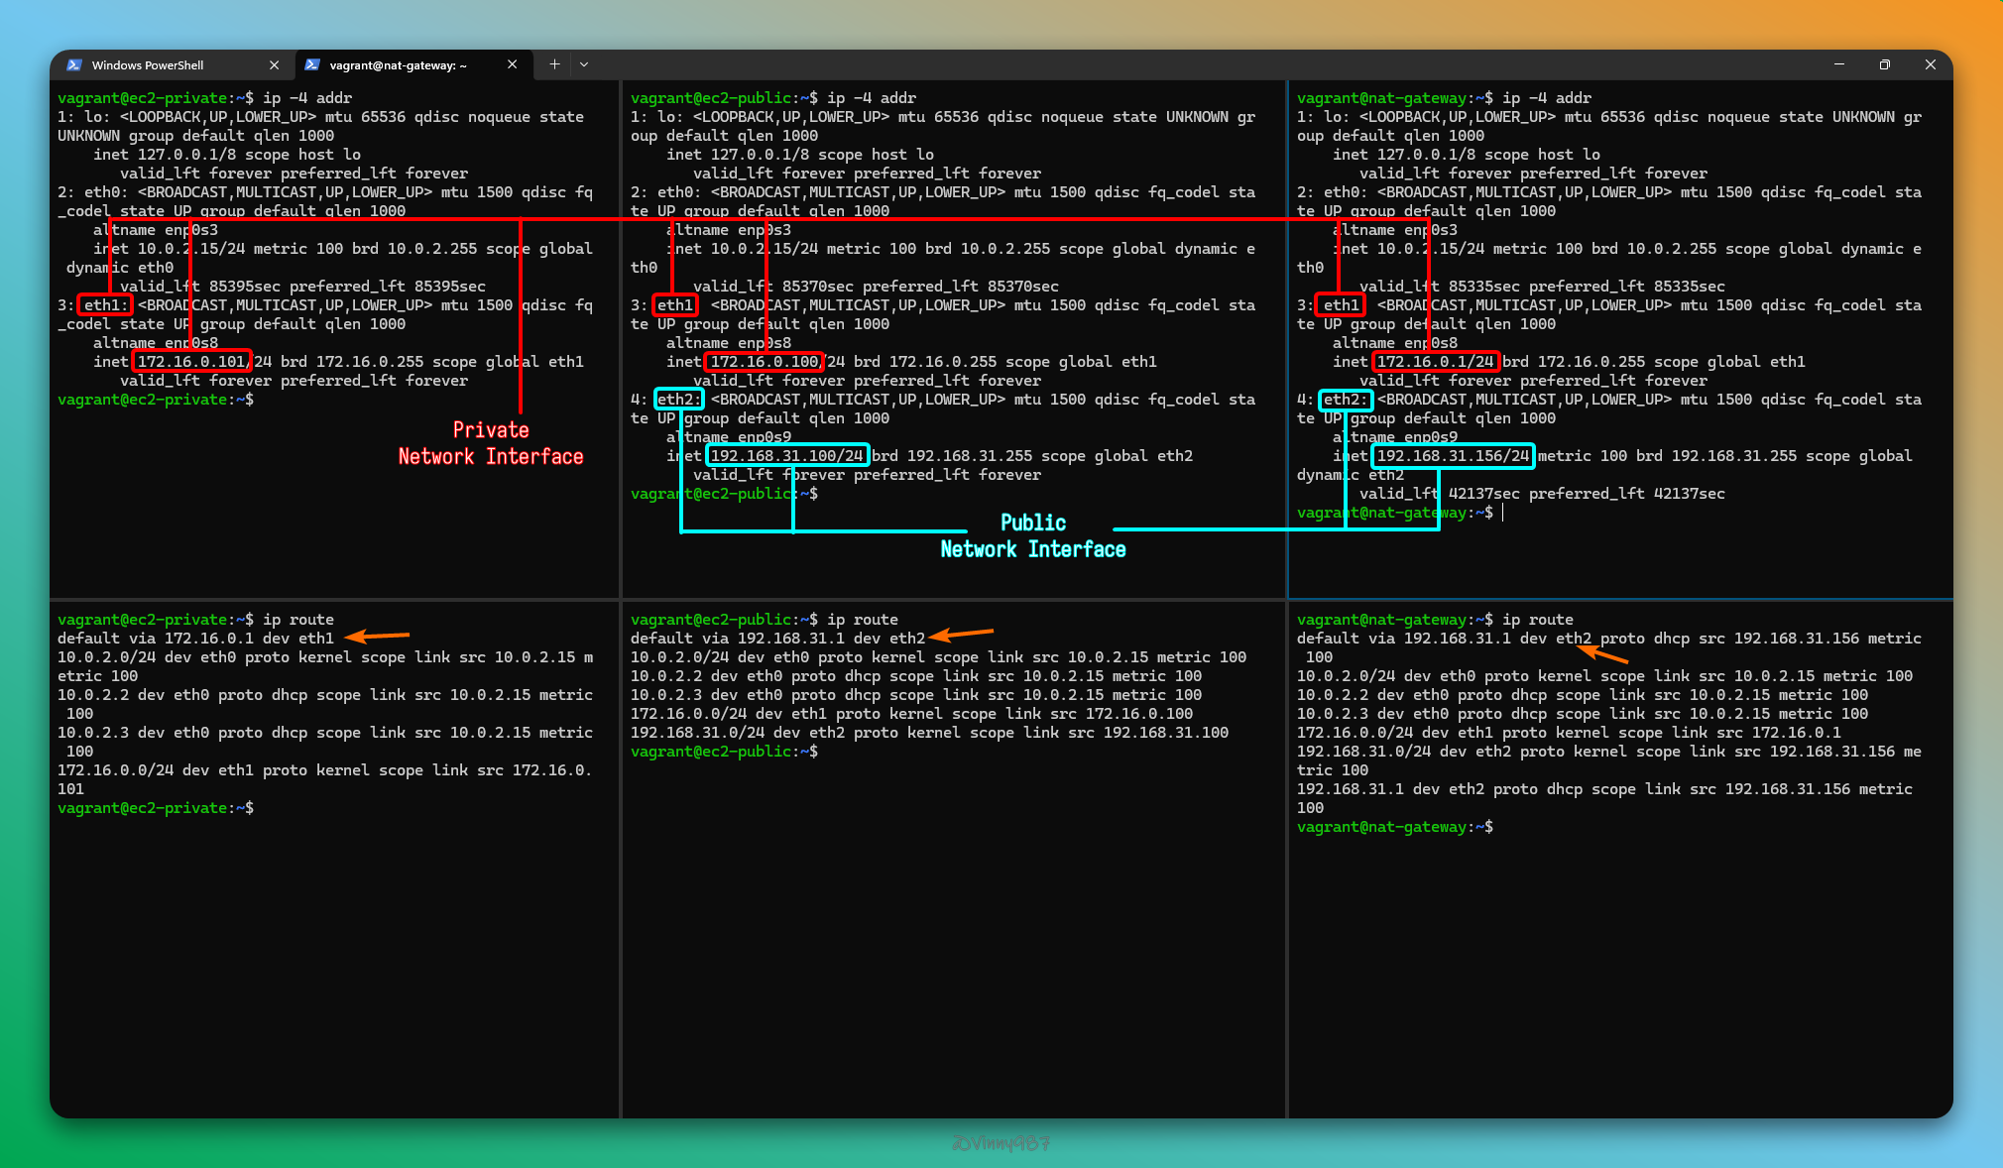The height and width of the screenshot is (1168, 2003).
Task: Click the cyan-boxed 192.168.31.100/24 address
Action: click(787, 456)
